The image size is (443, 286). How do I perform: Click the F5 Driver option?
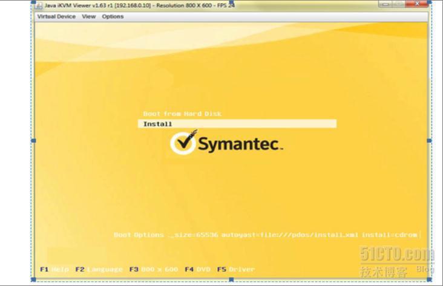click(235, 269)
